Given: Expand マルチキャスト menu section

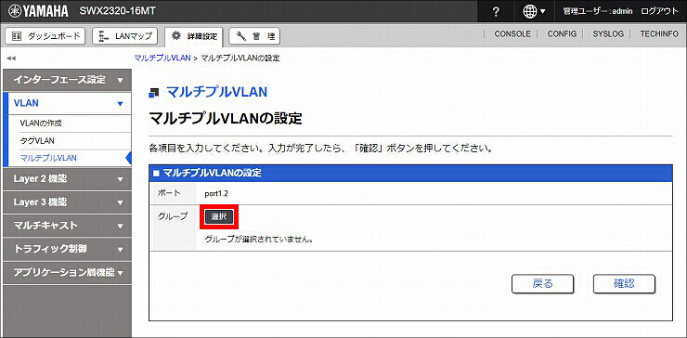Looking at the screenshot, I should (x=67, y=226).
